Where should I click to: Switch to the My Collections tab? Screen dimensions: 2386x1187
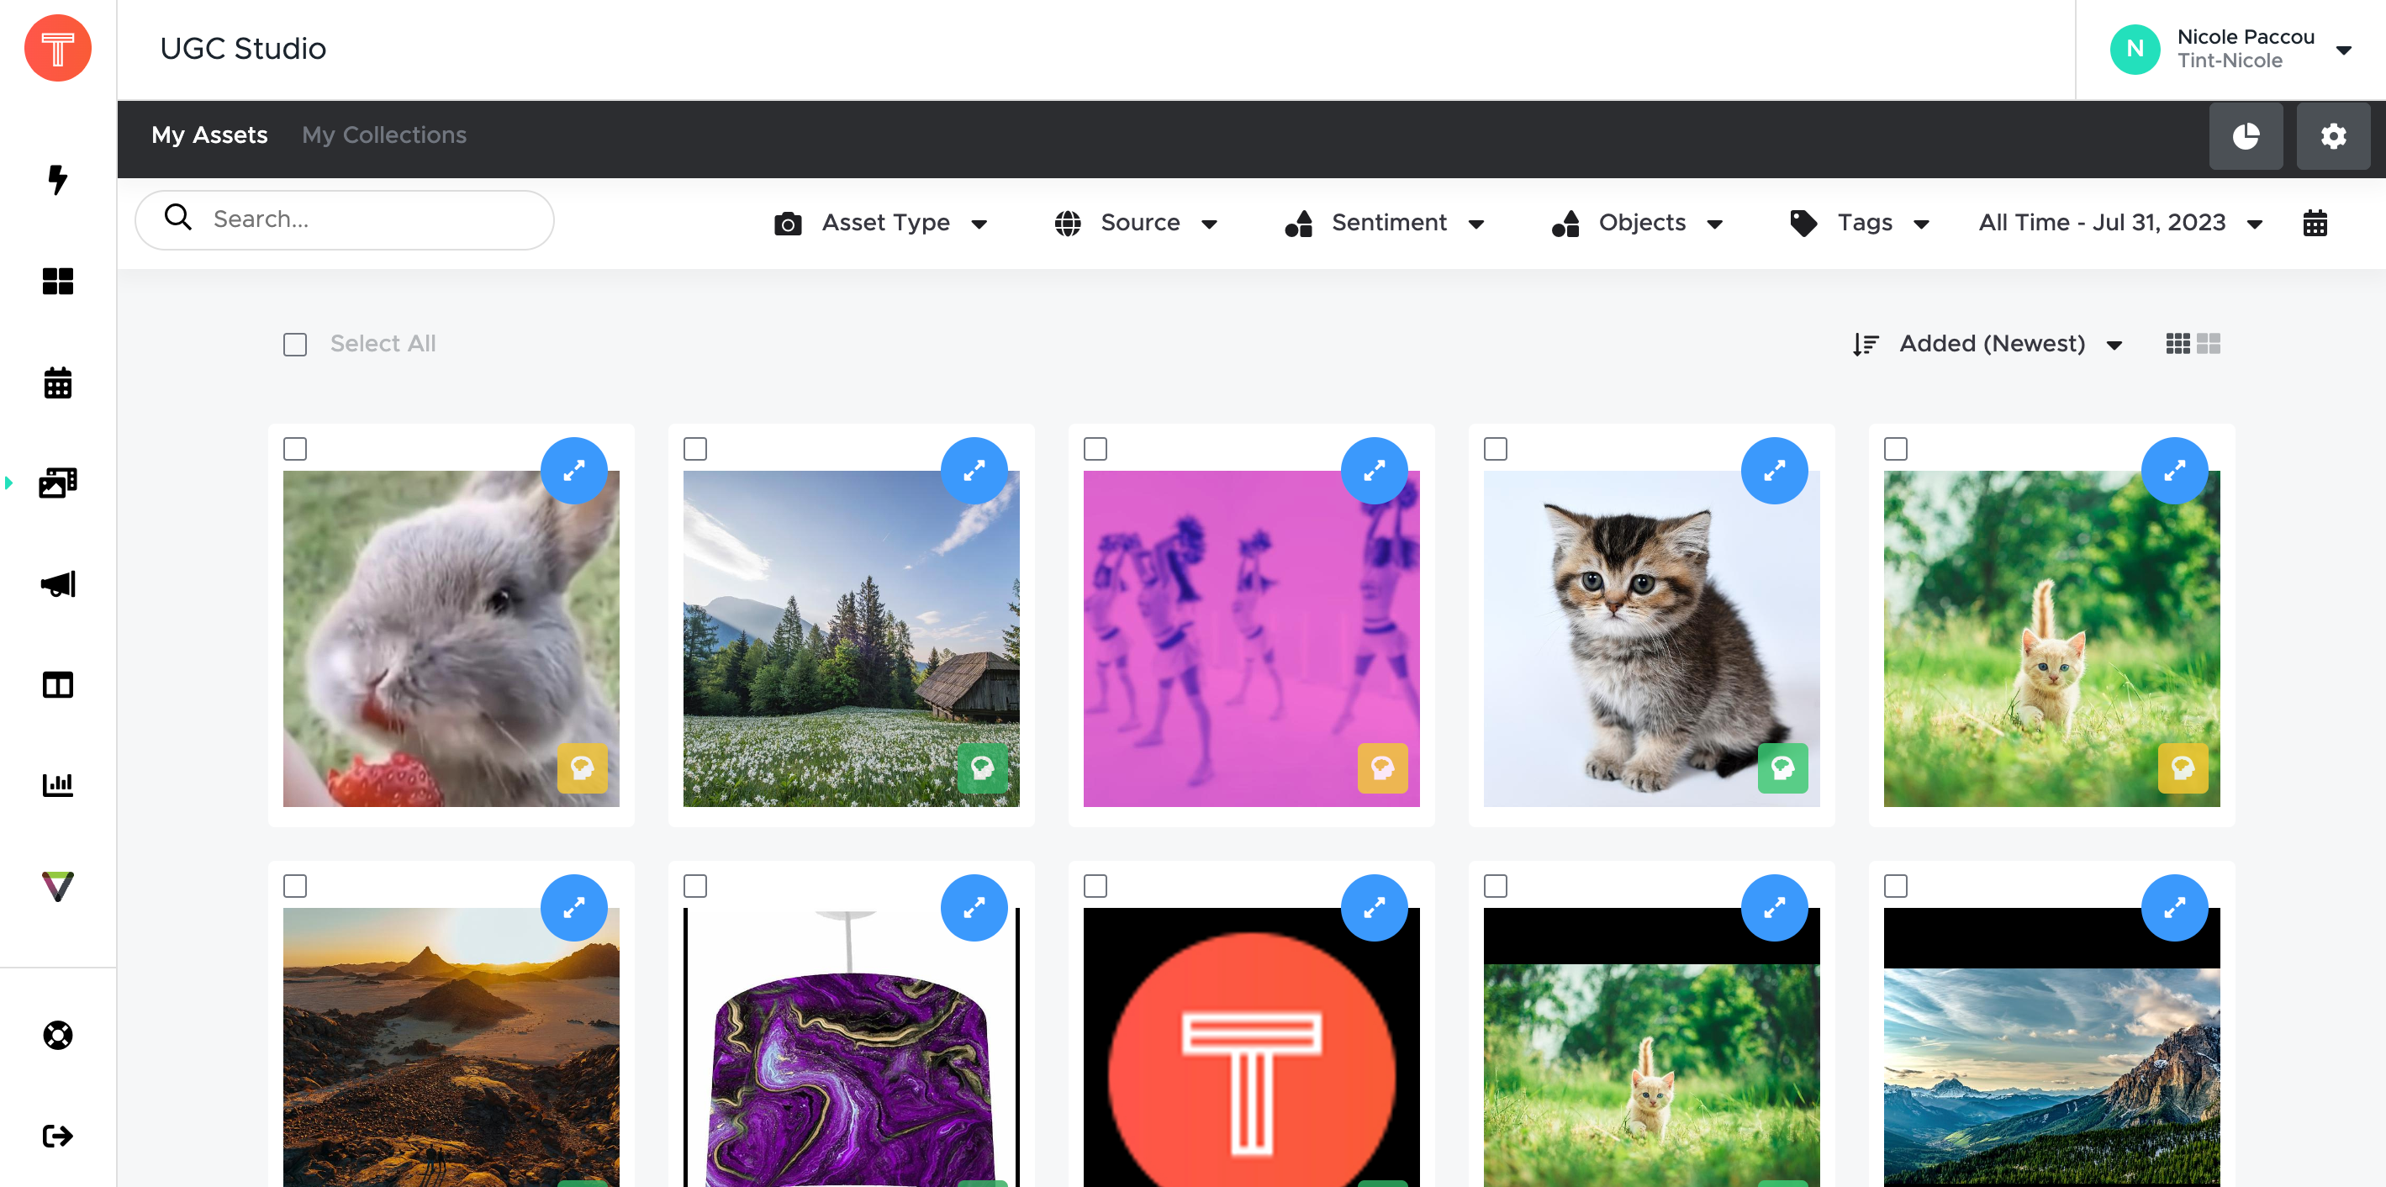tap(384, 135)
